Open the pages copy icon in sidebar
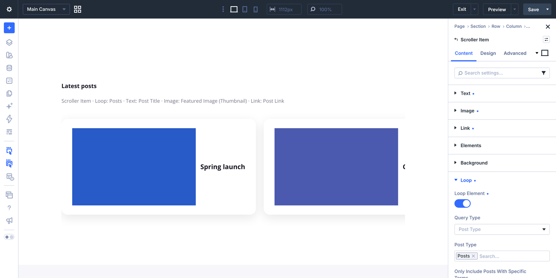Image resolution: width=556 pixels, height=278 pixels. 9,93
